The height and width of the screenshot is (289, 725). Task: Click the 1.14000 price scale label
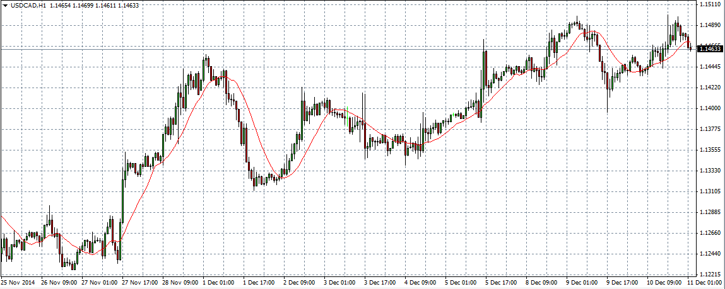(x=710, y=108)
